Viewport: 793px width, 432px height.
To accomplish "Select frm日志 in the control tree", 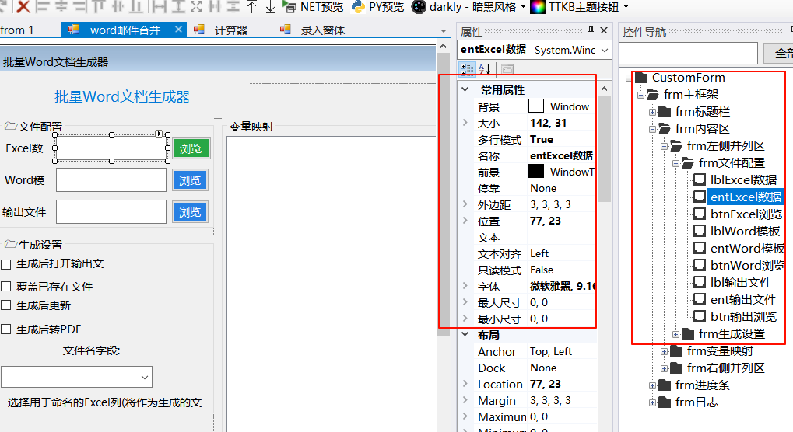I will click(x=697, y=402).
